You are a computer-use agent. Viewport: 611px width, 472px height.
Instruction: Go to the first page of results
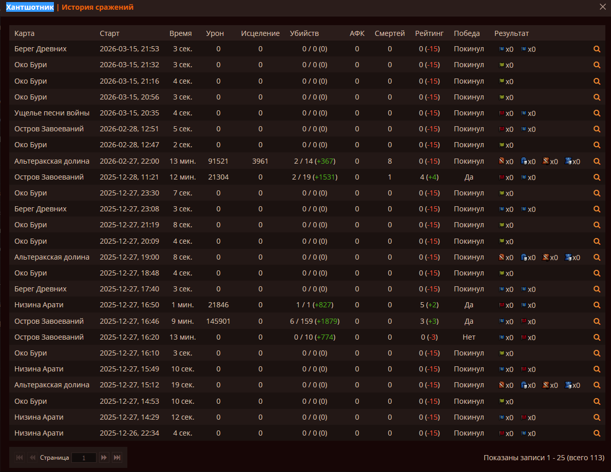[20, 457]
